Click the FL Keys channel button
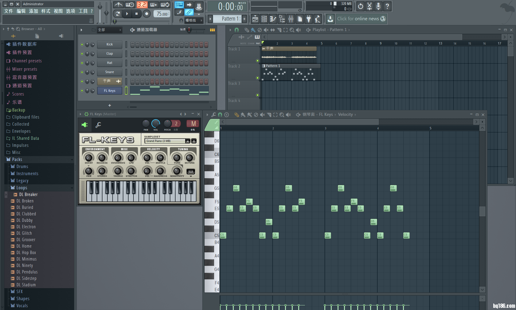 pyautogui.click(x=110, y=91)
